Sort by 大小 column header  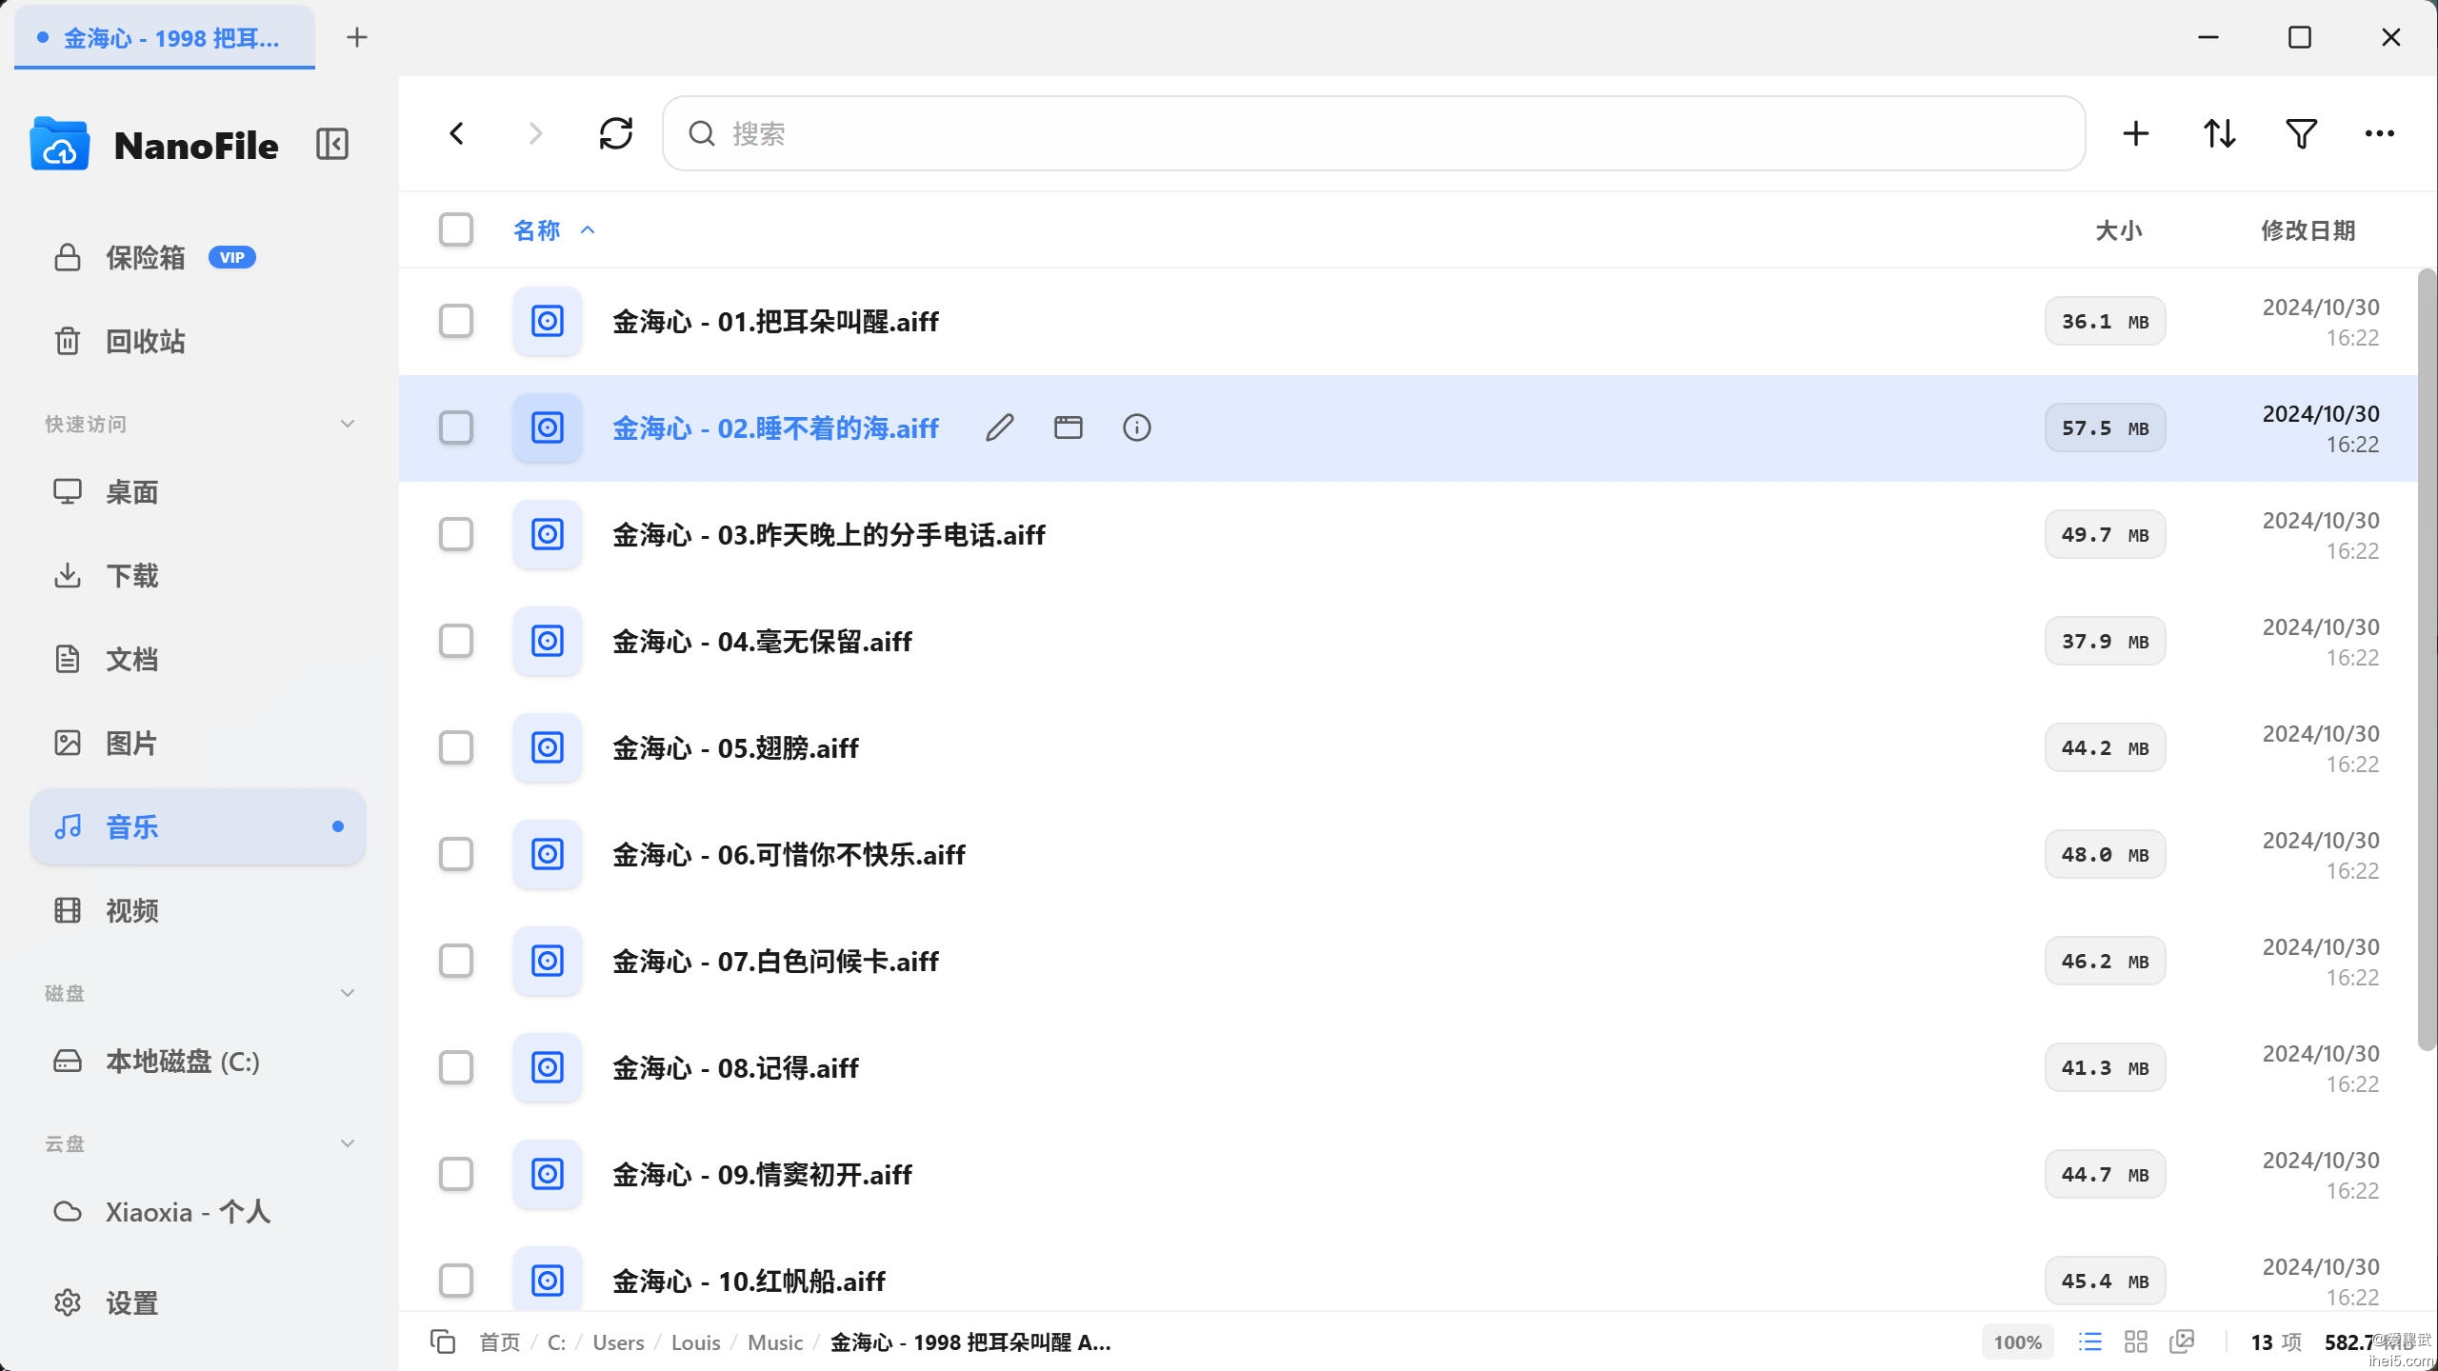tap(2119, 230)
